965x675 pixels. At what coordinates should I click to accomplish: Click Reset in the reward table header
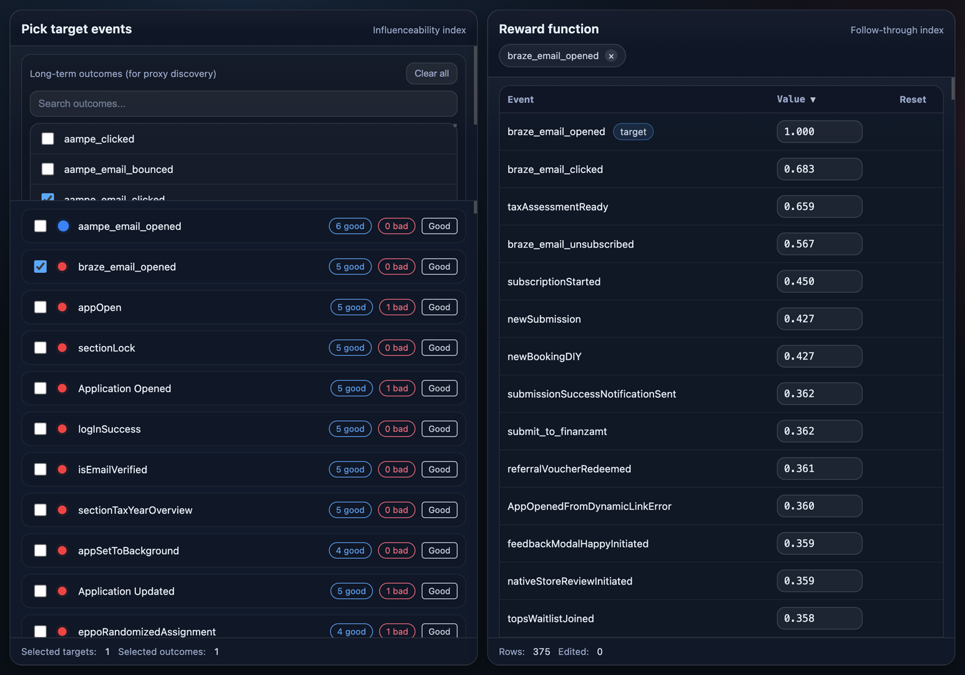pyautogui.click(x=912, y=99)
